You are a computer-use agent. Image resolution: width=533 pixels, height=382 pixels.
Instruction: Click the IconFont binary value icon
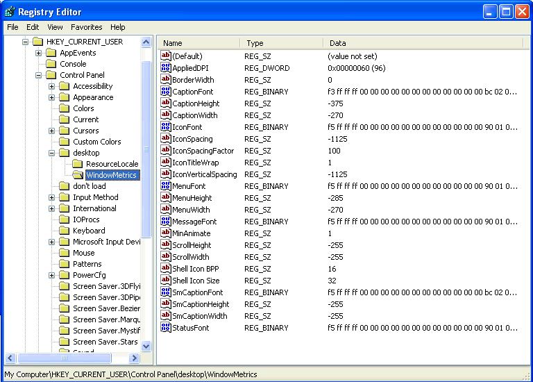[x=166, y=126]
